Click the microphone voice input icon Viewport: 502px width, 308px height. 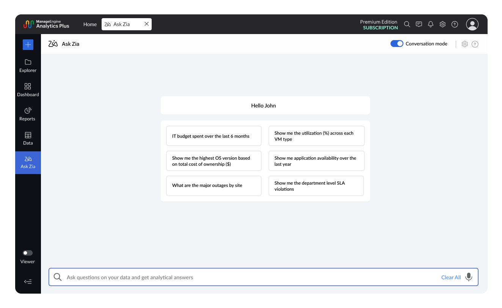(x=469, y=277)
